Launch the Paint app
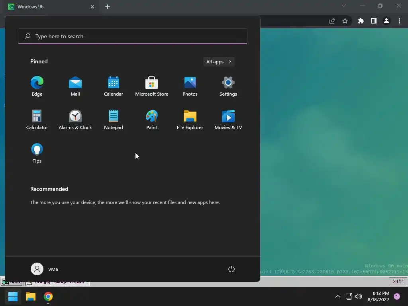The height and width of the screenshot is (306, 408). point(152,120)
